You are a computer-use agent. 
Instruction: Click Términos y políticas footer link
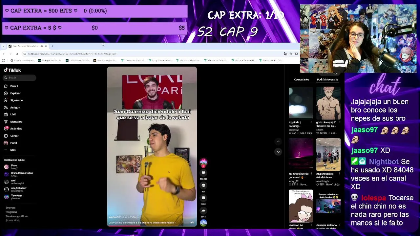coord(16,216)
